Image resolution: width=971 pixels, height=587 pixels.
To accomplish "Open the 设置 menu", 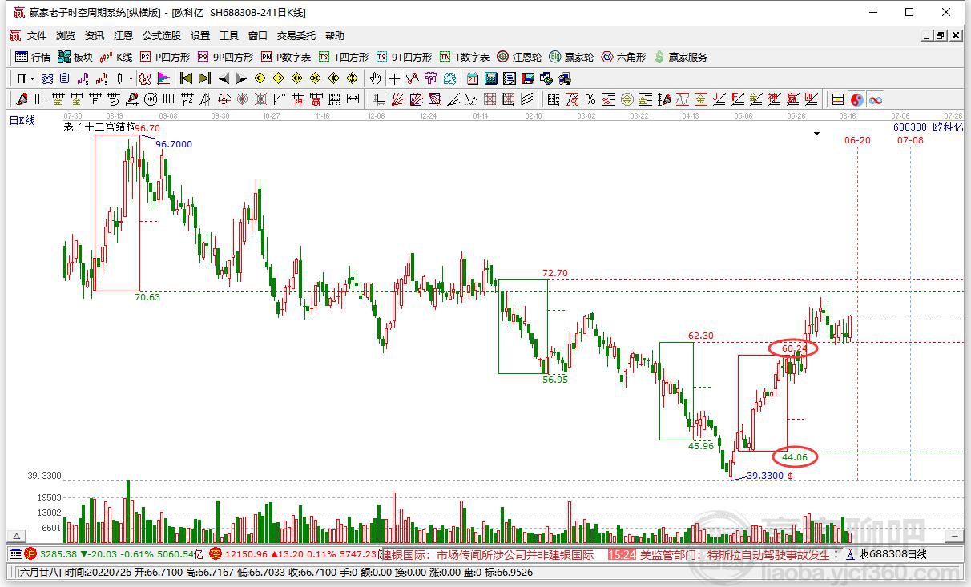I will pos(200,36).
